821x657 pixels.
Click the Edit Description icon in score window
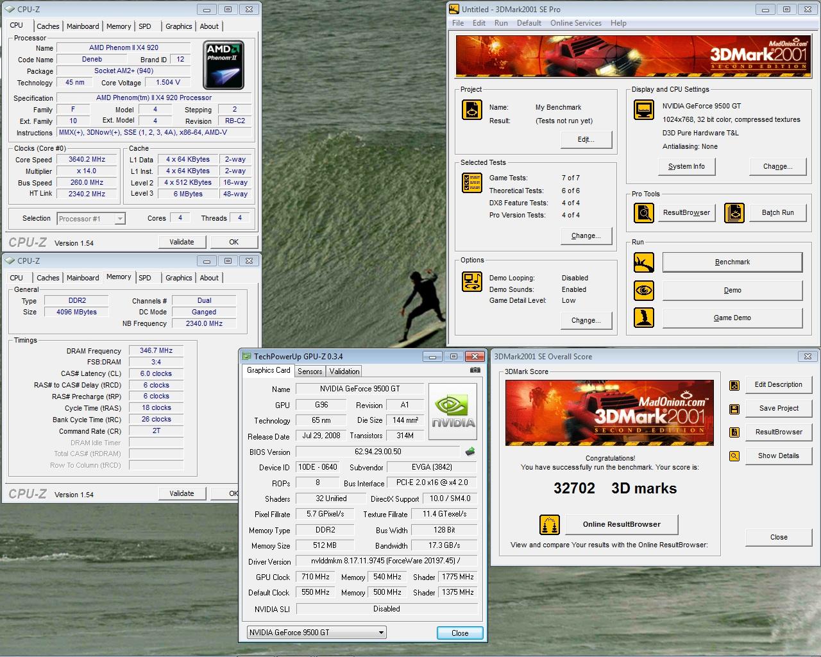point(734,385)
